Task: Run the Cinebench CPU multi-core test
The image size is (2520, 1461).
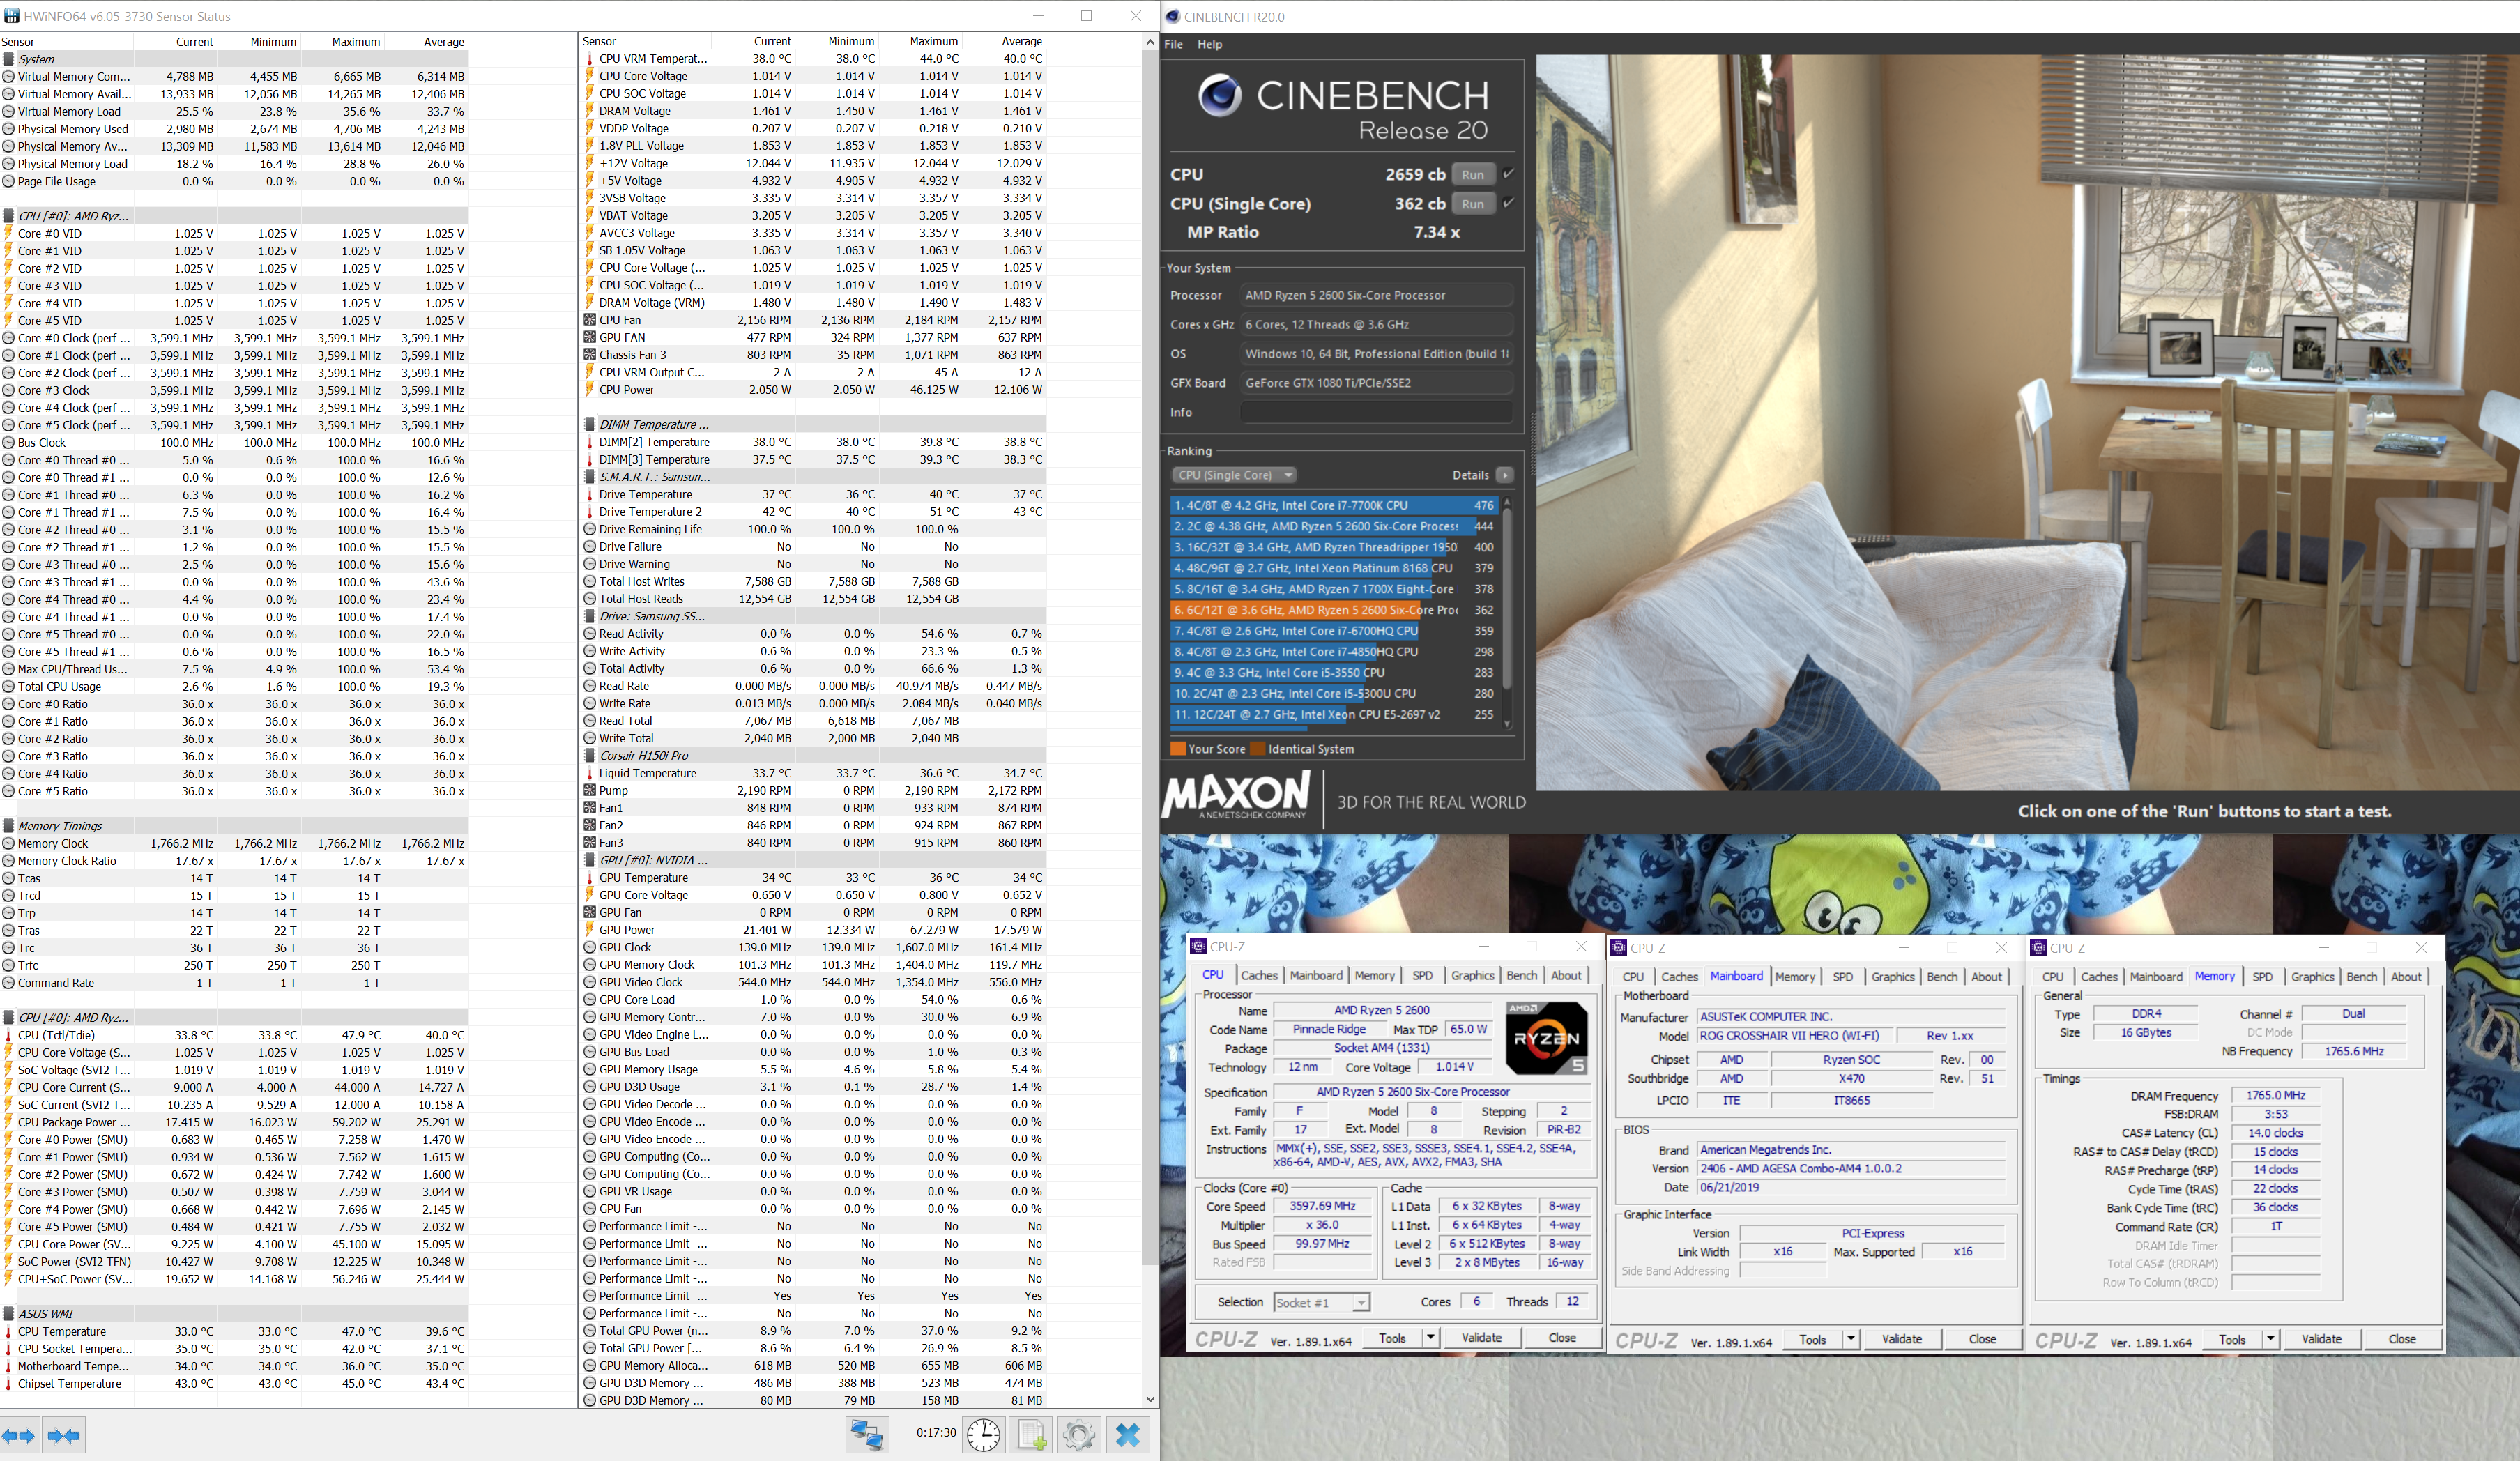Action: (1472, 174)
